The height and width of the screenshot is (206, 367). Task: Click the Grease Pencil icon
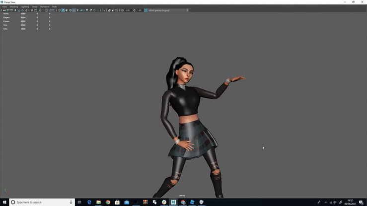(x=26, y=10)
